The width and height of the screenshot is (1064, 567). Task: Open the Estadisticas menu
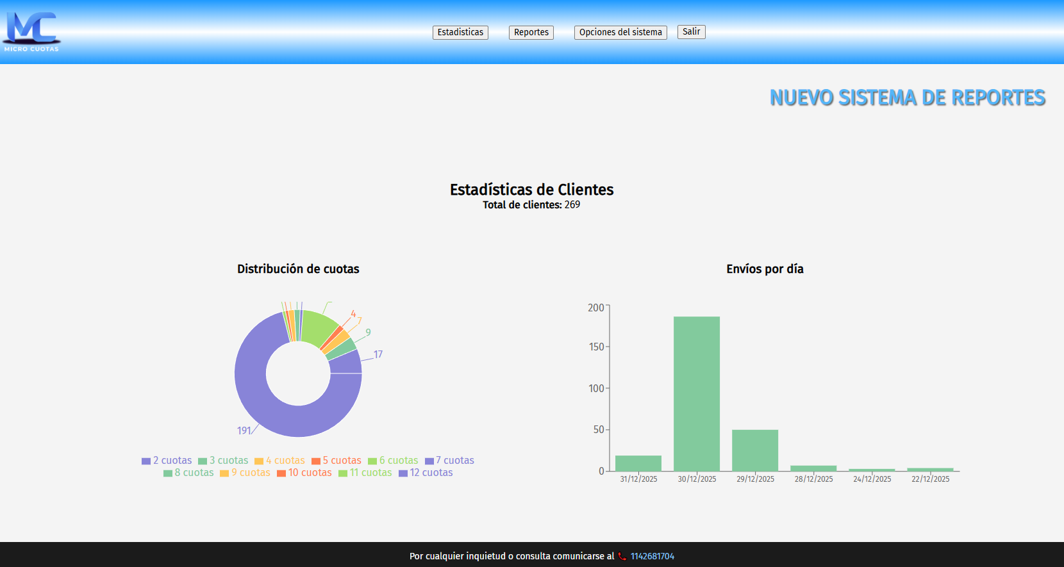coord(460,32)
